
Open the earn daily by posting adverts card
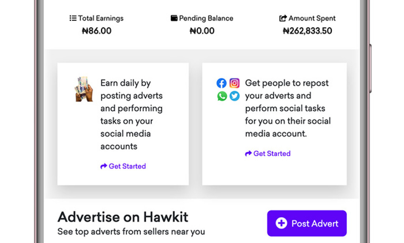[x=123, y=123]
